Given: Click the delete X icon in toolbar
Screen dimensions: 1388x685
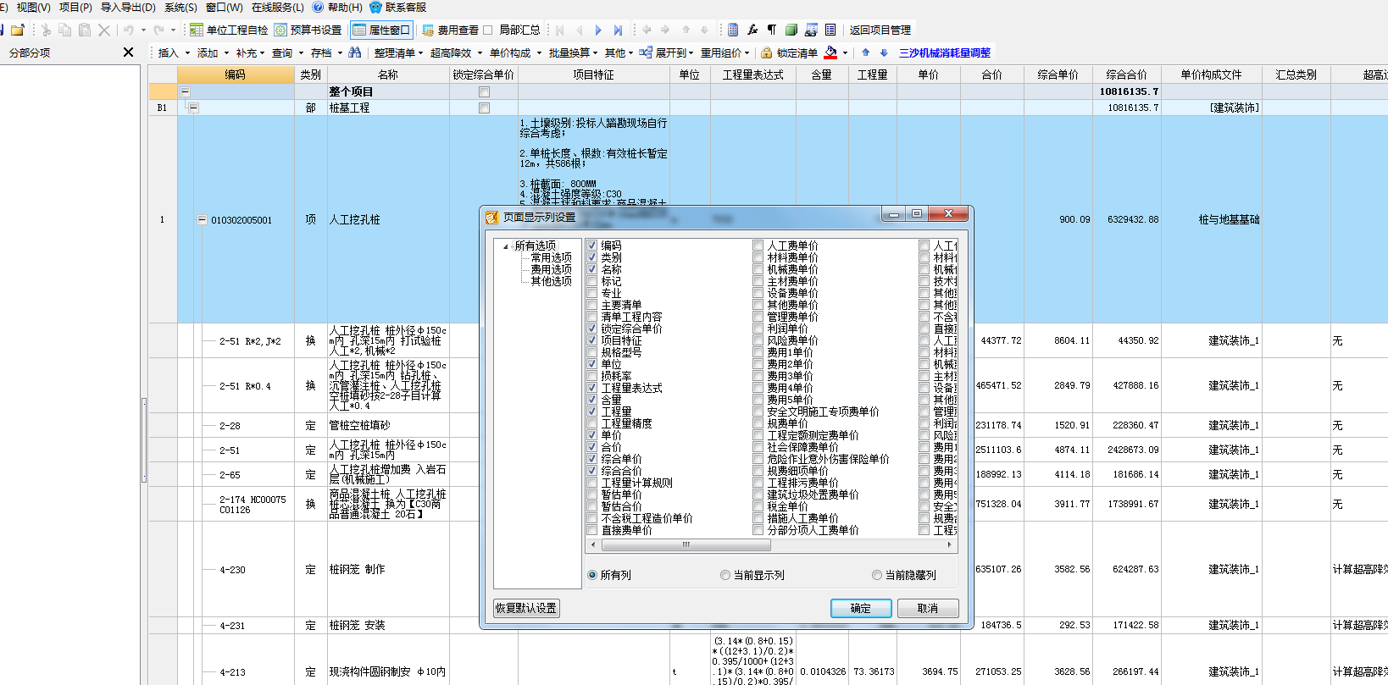Looking at the screenshot, I should click(x=104, y=30).
